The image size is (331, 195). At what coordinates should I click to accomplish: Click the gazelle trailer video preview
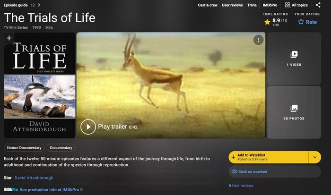coord(171,85)
